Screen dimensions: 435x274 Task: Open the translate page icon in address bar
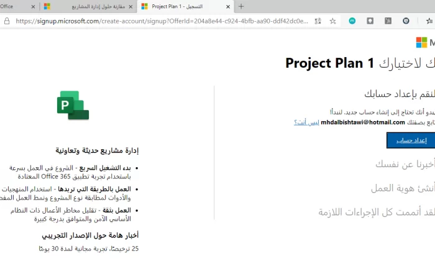point(318,21)
